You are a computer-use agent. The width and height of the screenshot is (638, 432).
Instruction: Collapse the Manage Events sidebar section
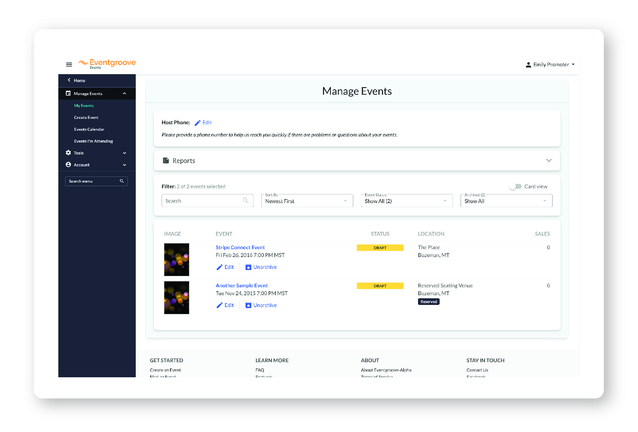click(125, 94)
